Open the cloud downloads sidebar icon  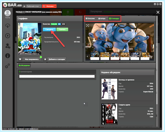coord(7,26)
